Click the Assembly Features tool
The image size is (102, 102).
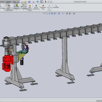(x=17, y=7)
